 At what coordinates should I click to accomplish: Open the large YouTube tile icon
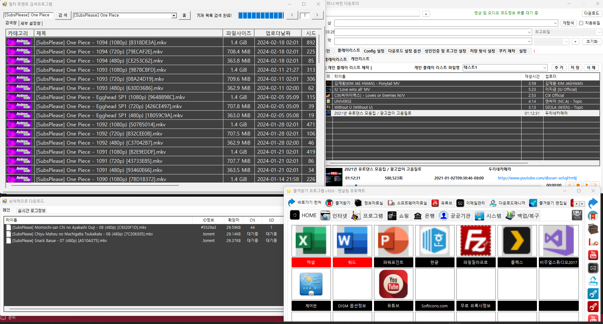click(x=394, y=284)
